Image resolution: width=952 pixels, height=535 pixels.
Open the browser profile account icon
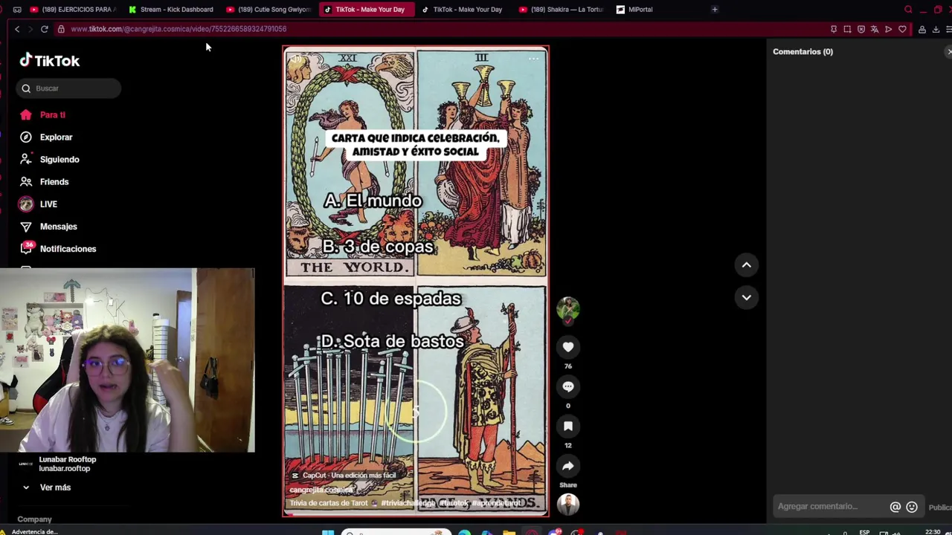[x=922, y=29]
